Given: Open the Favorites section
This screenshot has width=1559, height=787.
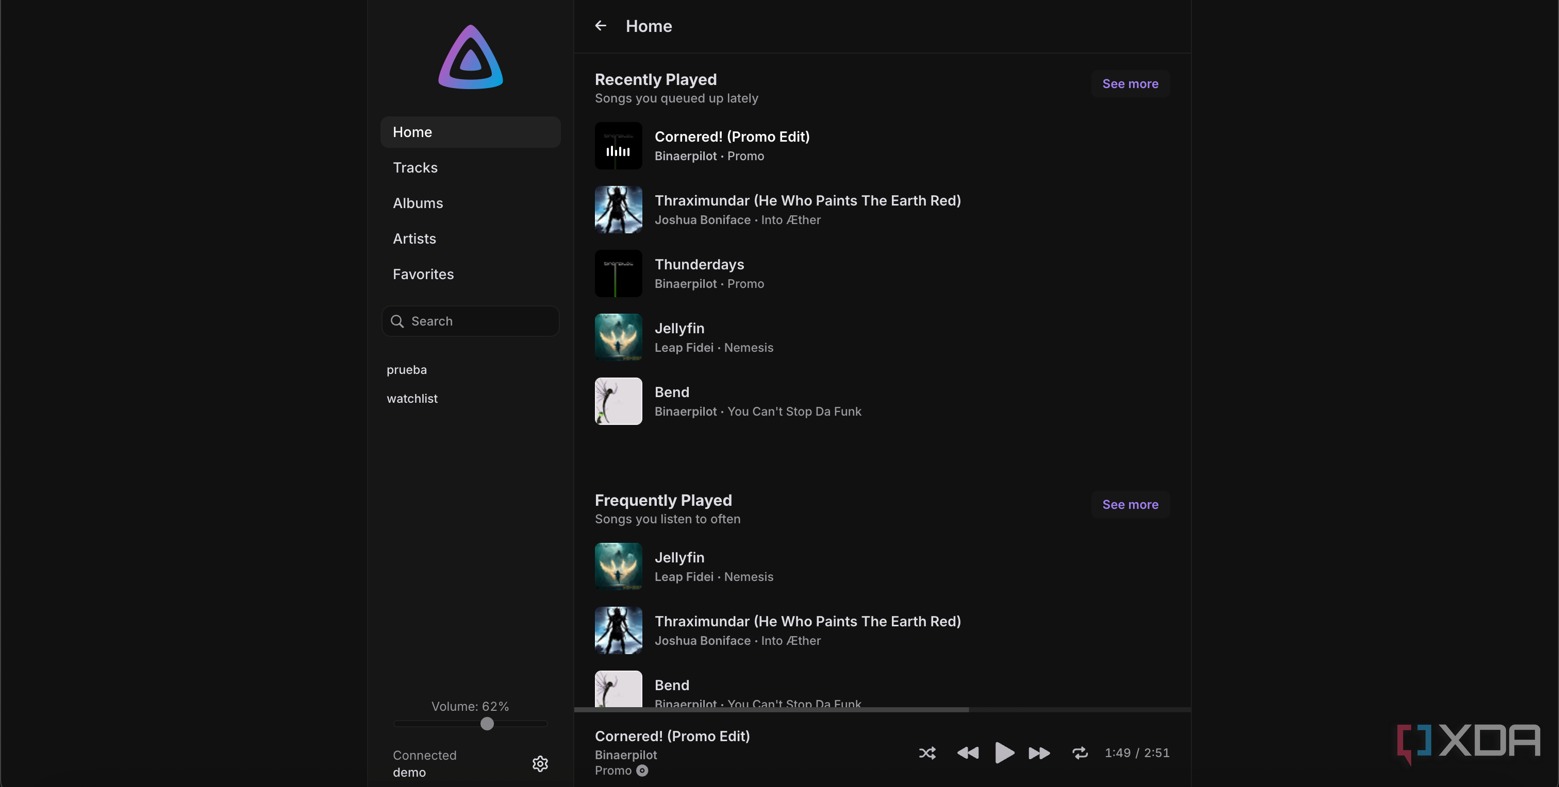Looking at the screenshot, I should pos(470,274).
